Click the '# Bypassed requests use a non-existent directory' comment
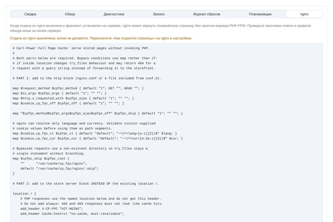 (80, 148)
